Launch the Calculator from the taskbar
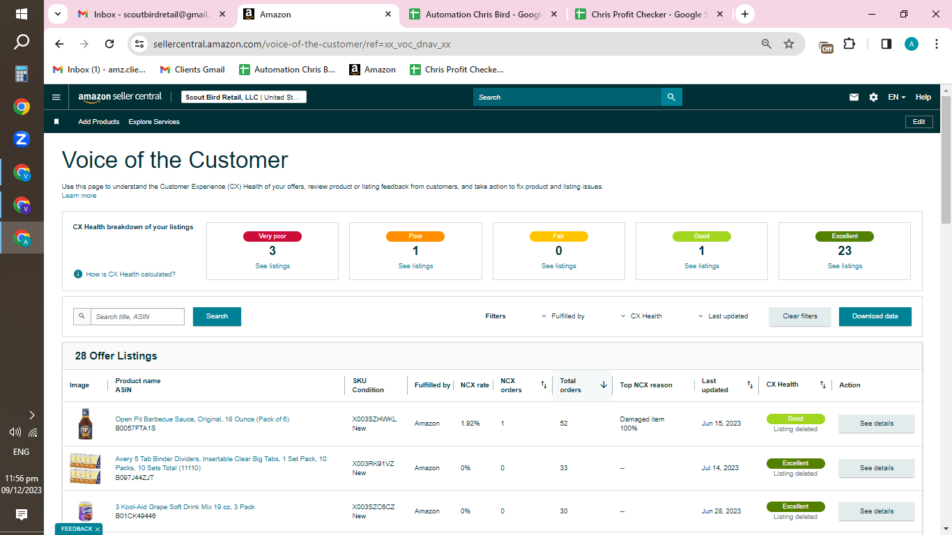The height and width of the screenshot is (535, 952). (22, 74)
